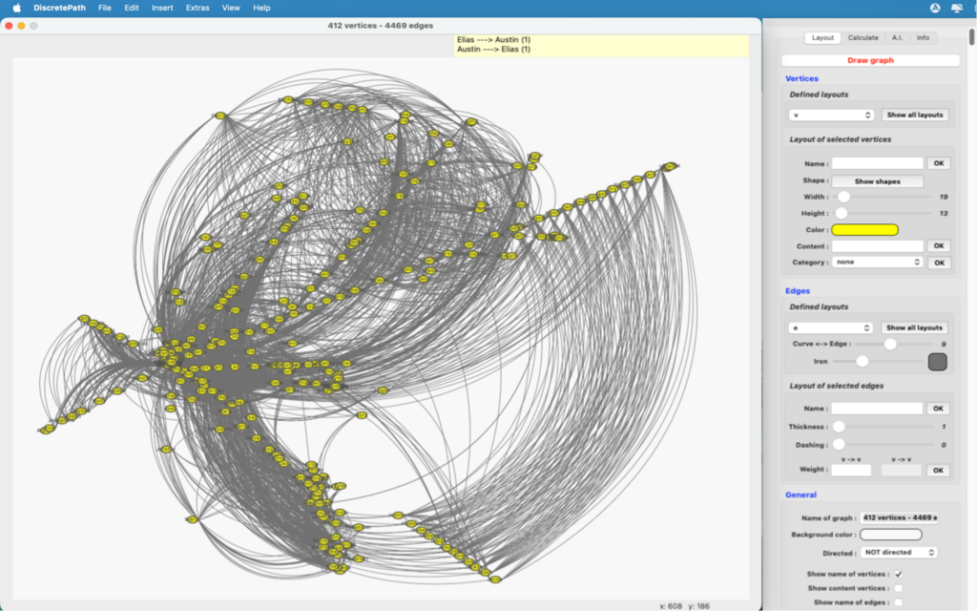Click the yellow vertex at the far left tip
Viewport: 977px width, 611px height.
45,431
